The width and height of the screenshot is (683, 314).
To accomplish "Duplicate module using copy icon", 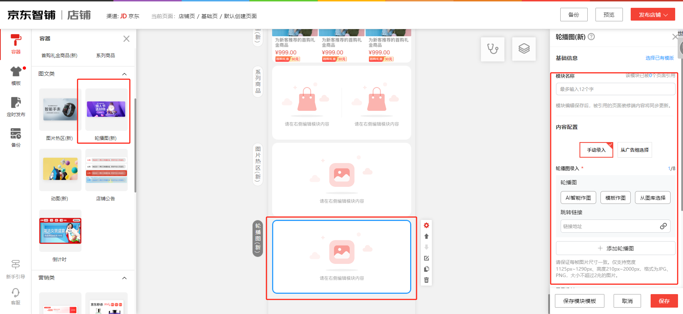I will coord(426,269).
